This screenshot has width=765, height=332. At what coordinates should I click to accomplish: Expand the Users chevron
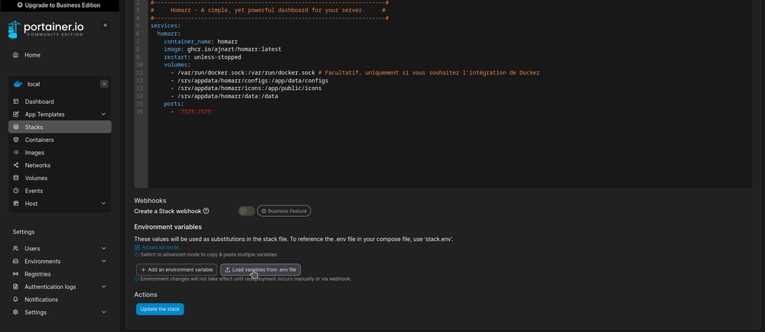click(103, 248)
